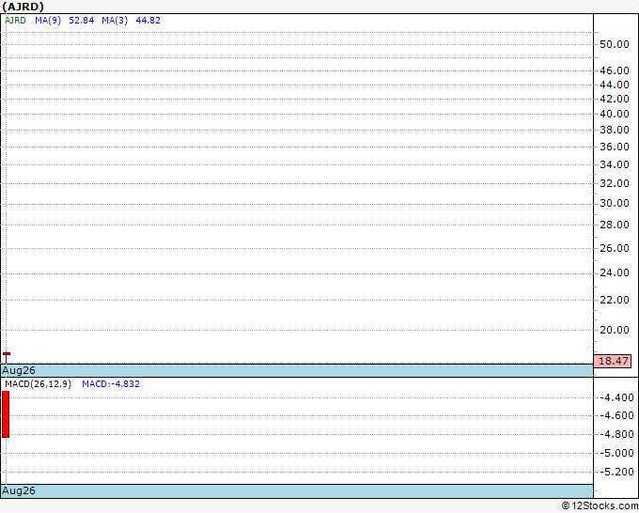Click the 50.00 price axis label
Viewport: 639px width, 513px height.
615,44
